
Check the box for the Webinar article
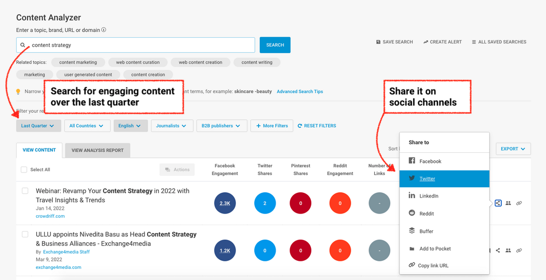[25, 191]
